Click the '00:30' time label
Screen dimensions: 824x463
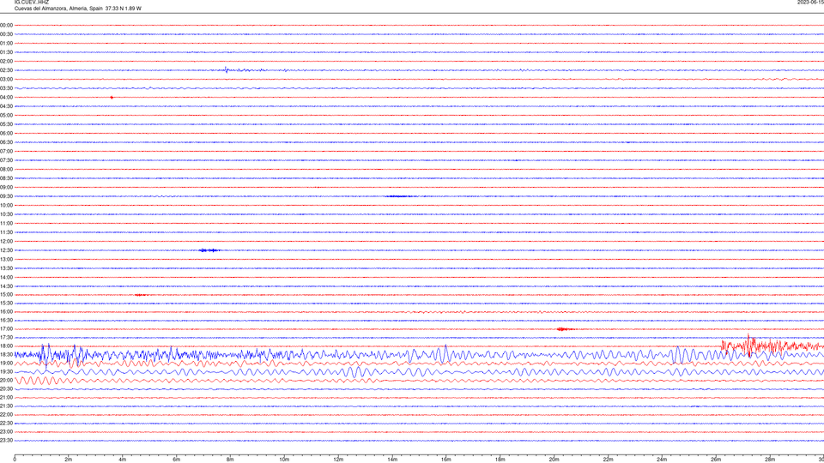pyautogui.click(x=6, y=34)
